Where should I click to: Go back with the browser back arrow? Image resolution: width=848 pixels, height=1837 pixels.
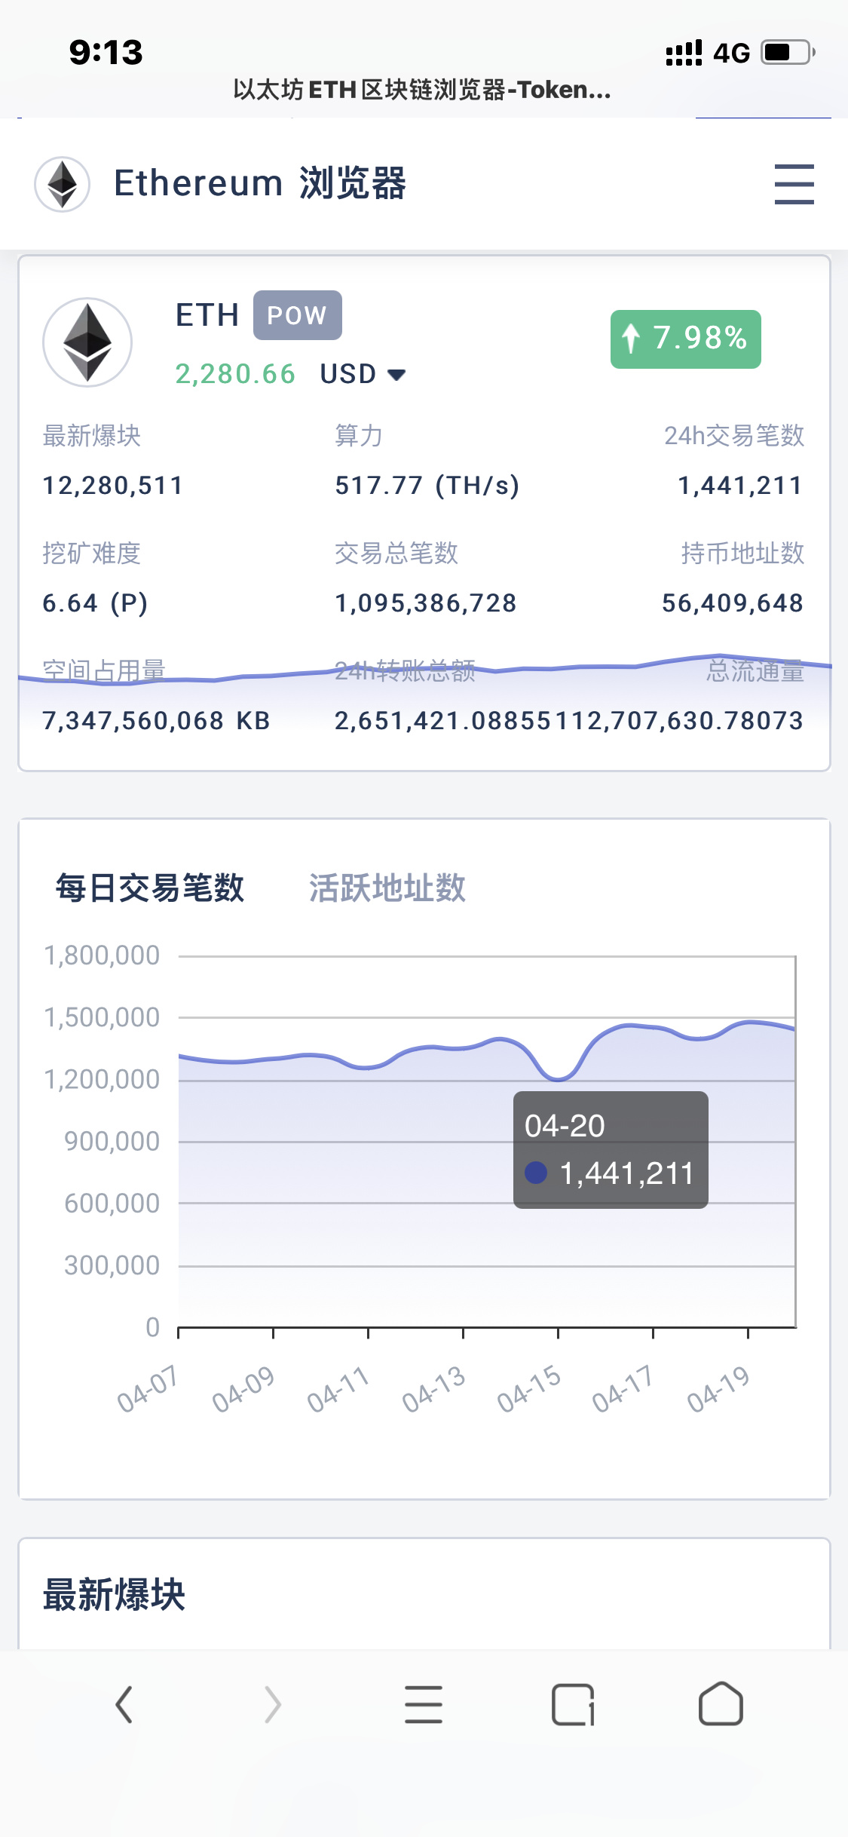tap(124, 1704)
